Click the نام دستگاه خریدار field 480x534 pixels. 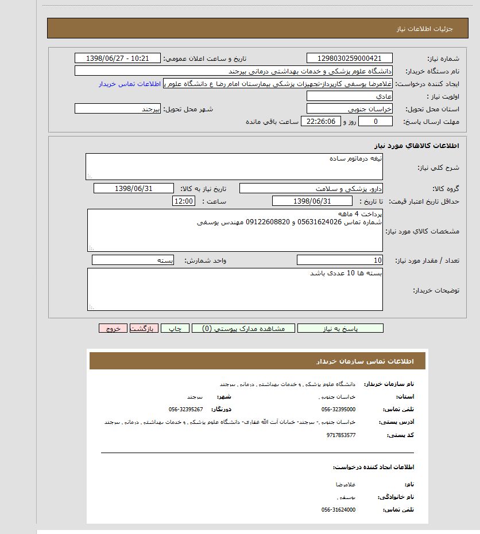tap(233, 71)
